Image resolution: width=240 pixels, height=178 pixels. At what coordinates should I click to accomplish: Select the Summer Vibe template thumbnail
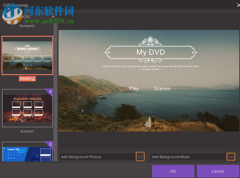[27, 152]
